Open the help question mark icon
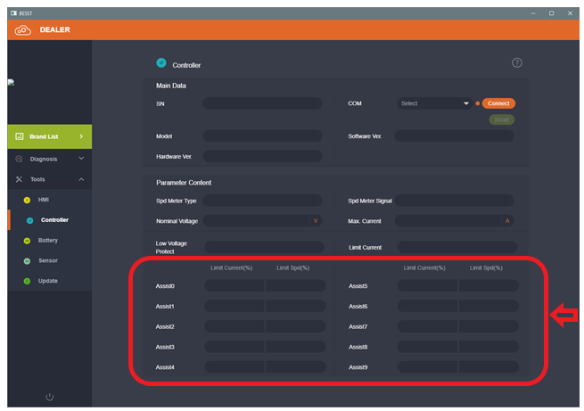Image resolution: width=584 pixels, height=411 pixels. pyautogui.click(x=516, y=62)
